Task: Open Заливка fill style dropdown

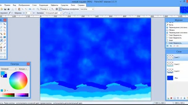Action: point(53,13)
